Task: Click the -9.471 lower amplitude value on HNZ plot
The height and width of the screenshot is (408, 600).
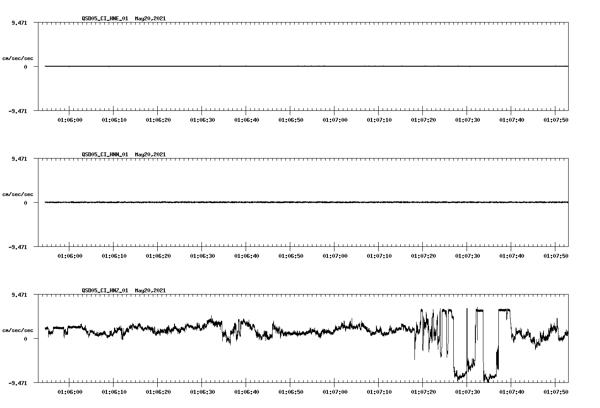Action: click(18, 384)
